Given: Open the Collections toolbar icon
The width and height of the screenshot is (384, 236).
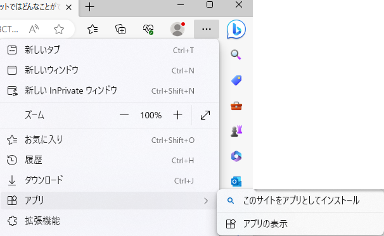Looking at the screenshot, I should (120, 29).
